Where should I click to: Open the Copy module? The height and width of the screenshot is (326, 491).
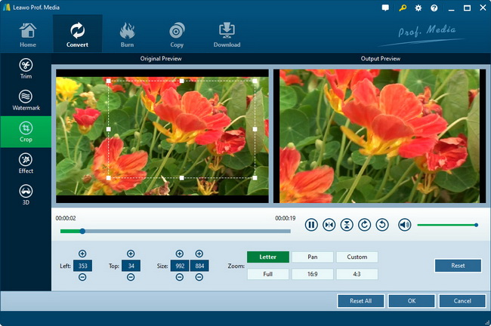[x=177, y=35]
